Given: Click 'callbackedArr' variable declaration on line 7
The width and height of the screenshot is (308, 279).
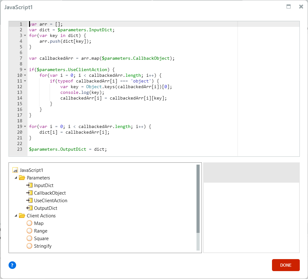Looking at the screenshot, I should click(56, 58).
